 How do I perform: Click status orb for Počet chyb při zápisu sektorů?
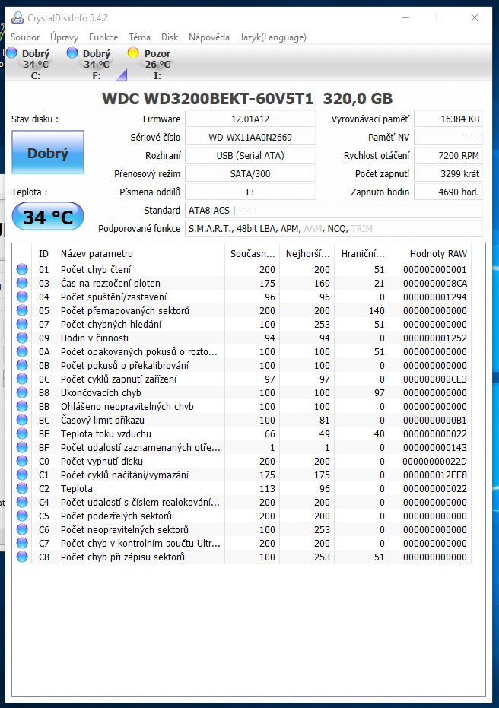click(x=22, y=557)
